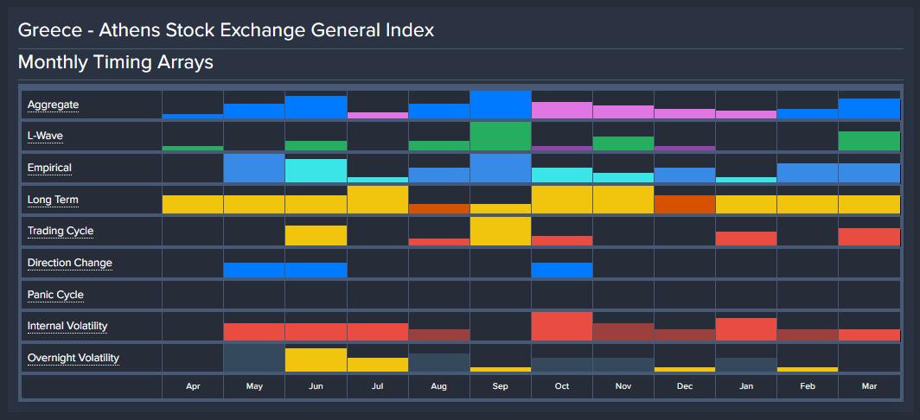Screen dimensions: 920x420
Task: Click the Dec month label
Action: [x=685, y=386]
